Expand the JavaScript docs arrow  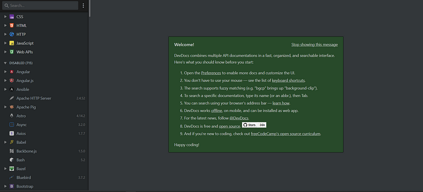pos(5,43)
